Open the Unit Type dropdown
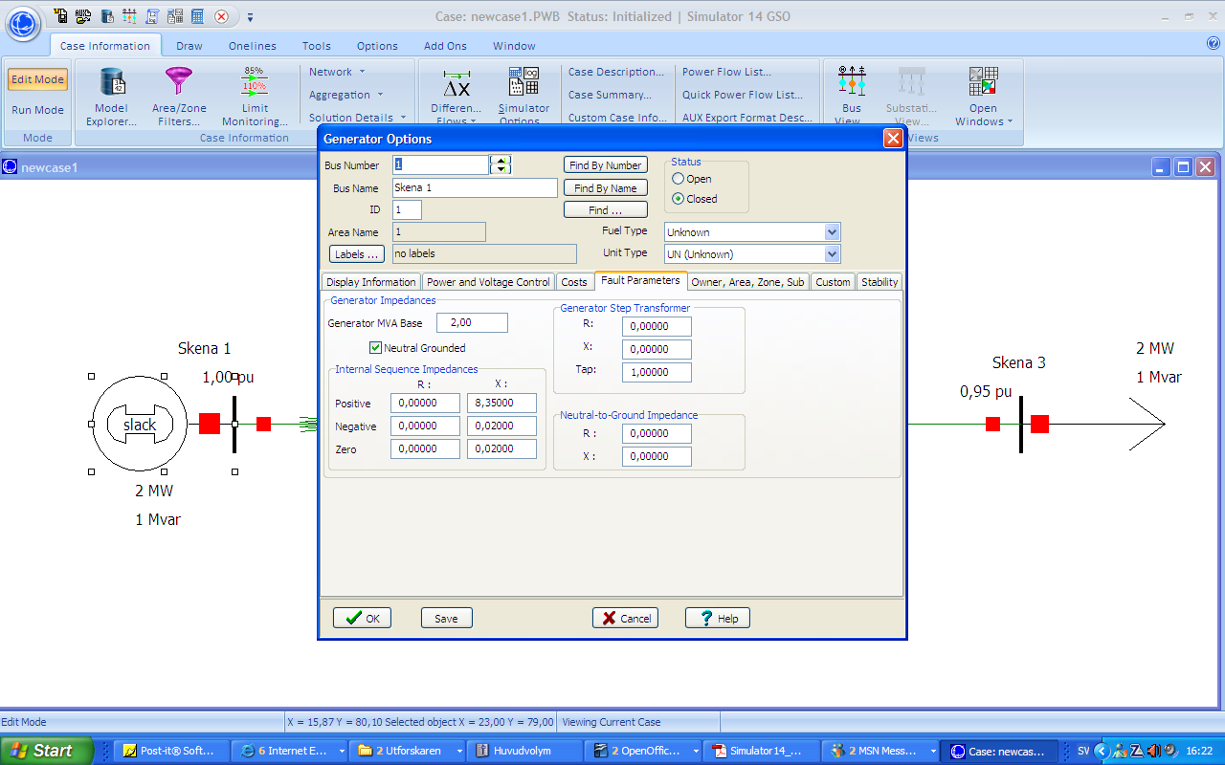Viewport: 1225px width, 765px height. tap(832, 254)
